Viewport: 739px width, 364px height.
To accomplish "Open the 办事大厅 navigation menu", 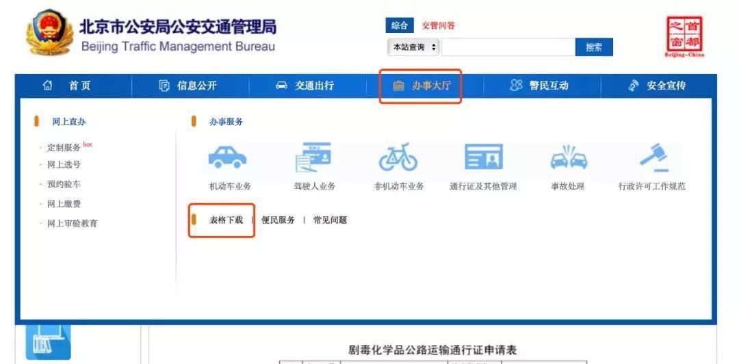I will 431,86.
